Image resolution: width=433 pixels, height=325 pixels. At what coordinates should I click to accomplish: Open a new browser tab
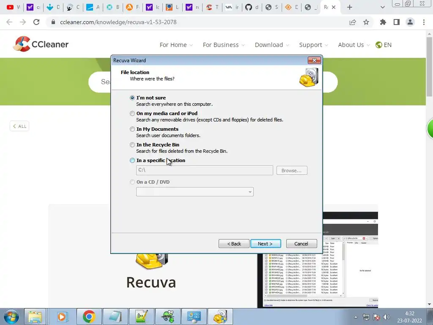coord(350,7)
